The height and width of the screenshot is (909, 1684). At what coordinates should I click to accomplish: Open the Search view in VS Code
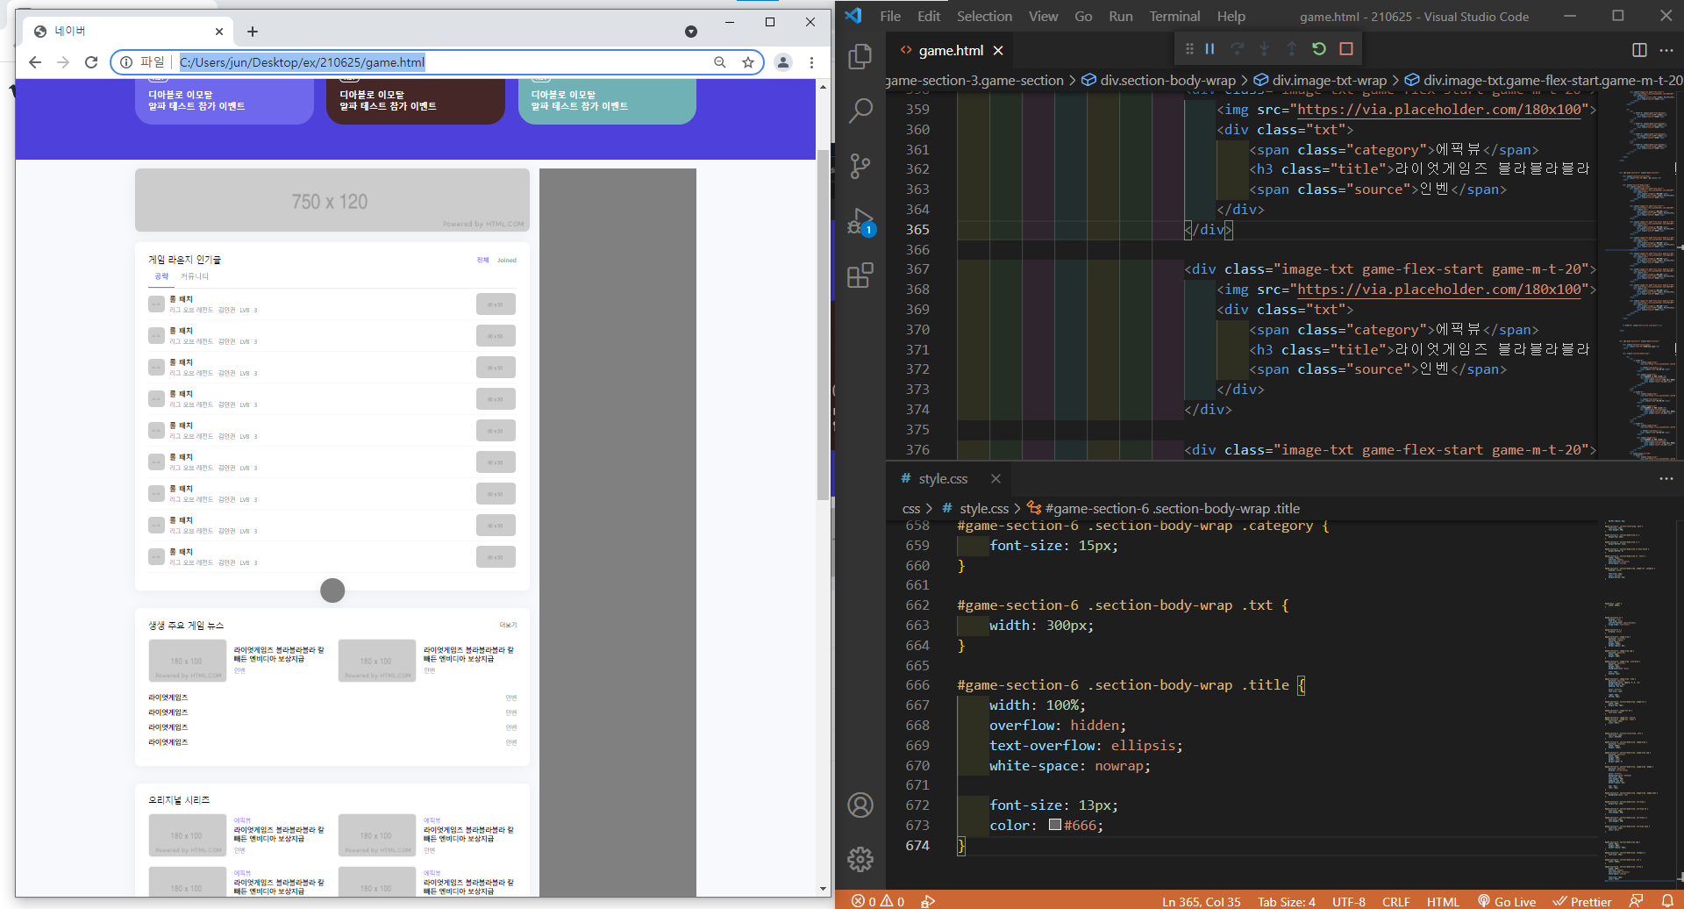[x=860, y=111]
